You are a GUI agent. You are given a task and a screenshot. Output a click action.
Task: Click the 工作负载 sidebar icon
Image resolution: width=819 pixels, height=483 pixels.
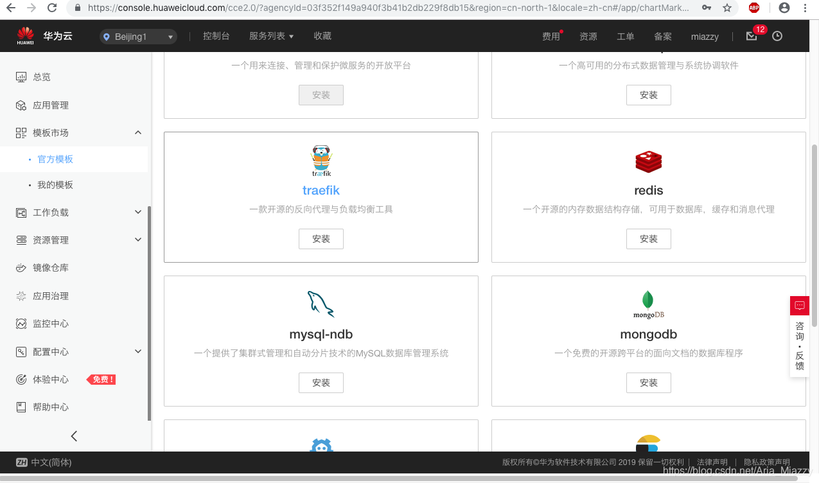tap(21, 212)
